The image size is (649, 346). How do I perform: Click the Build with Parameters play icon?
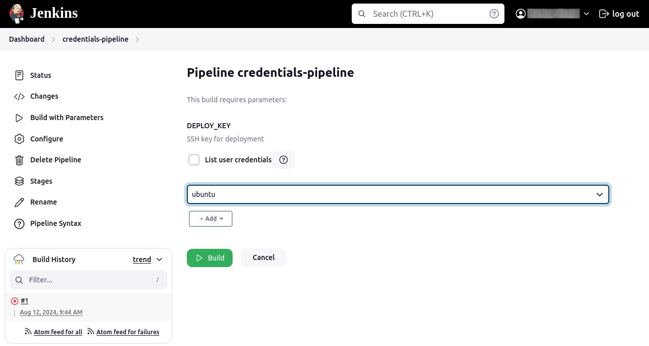[19, 118]
